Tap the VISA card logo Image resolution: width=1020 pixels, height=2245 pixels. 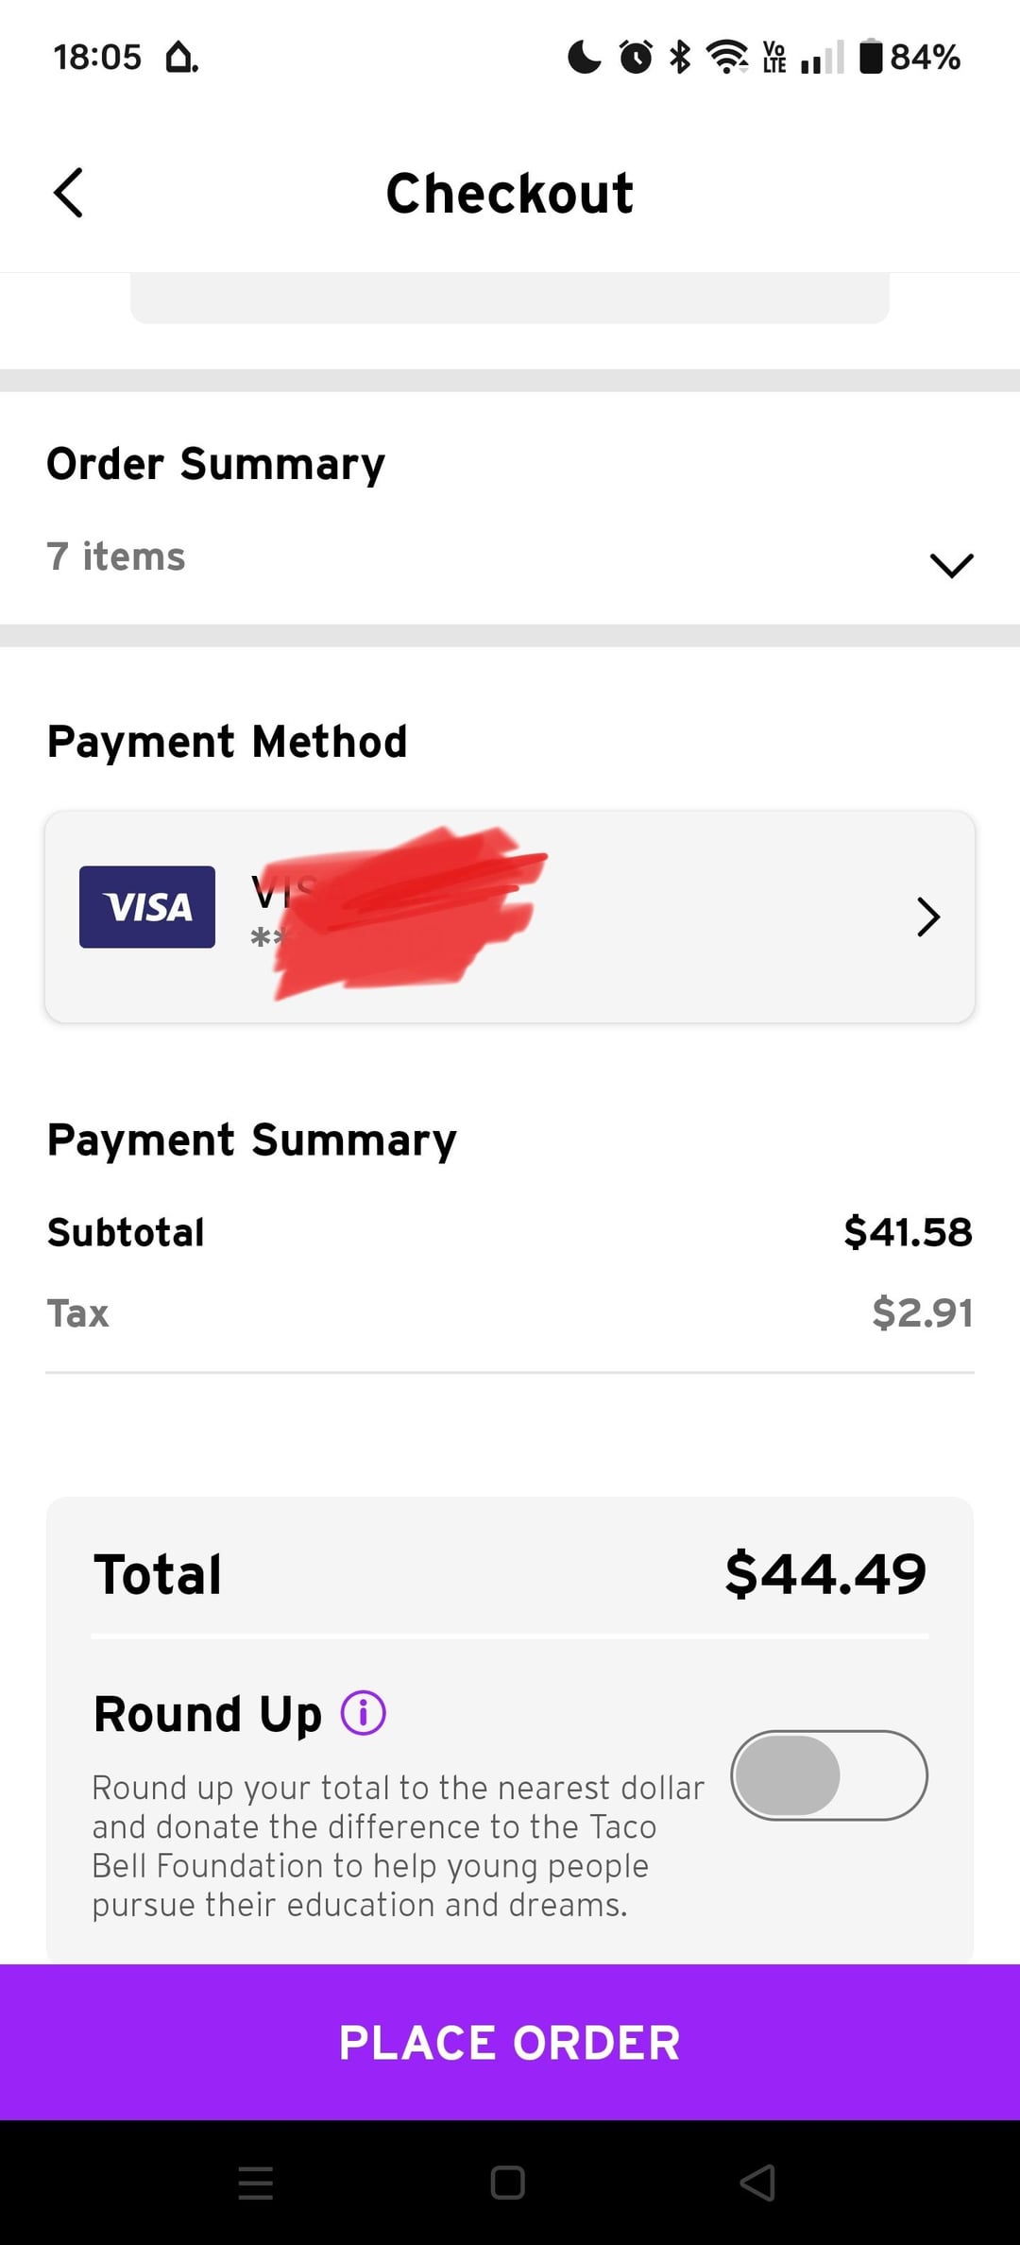point(147,907)
